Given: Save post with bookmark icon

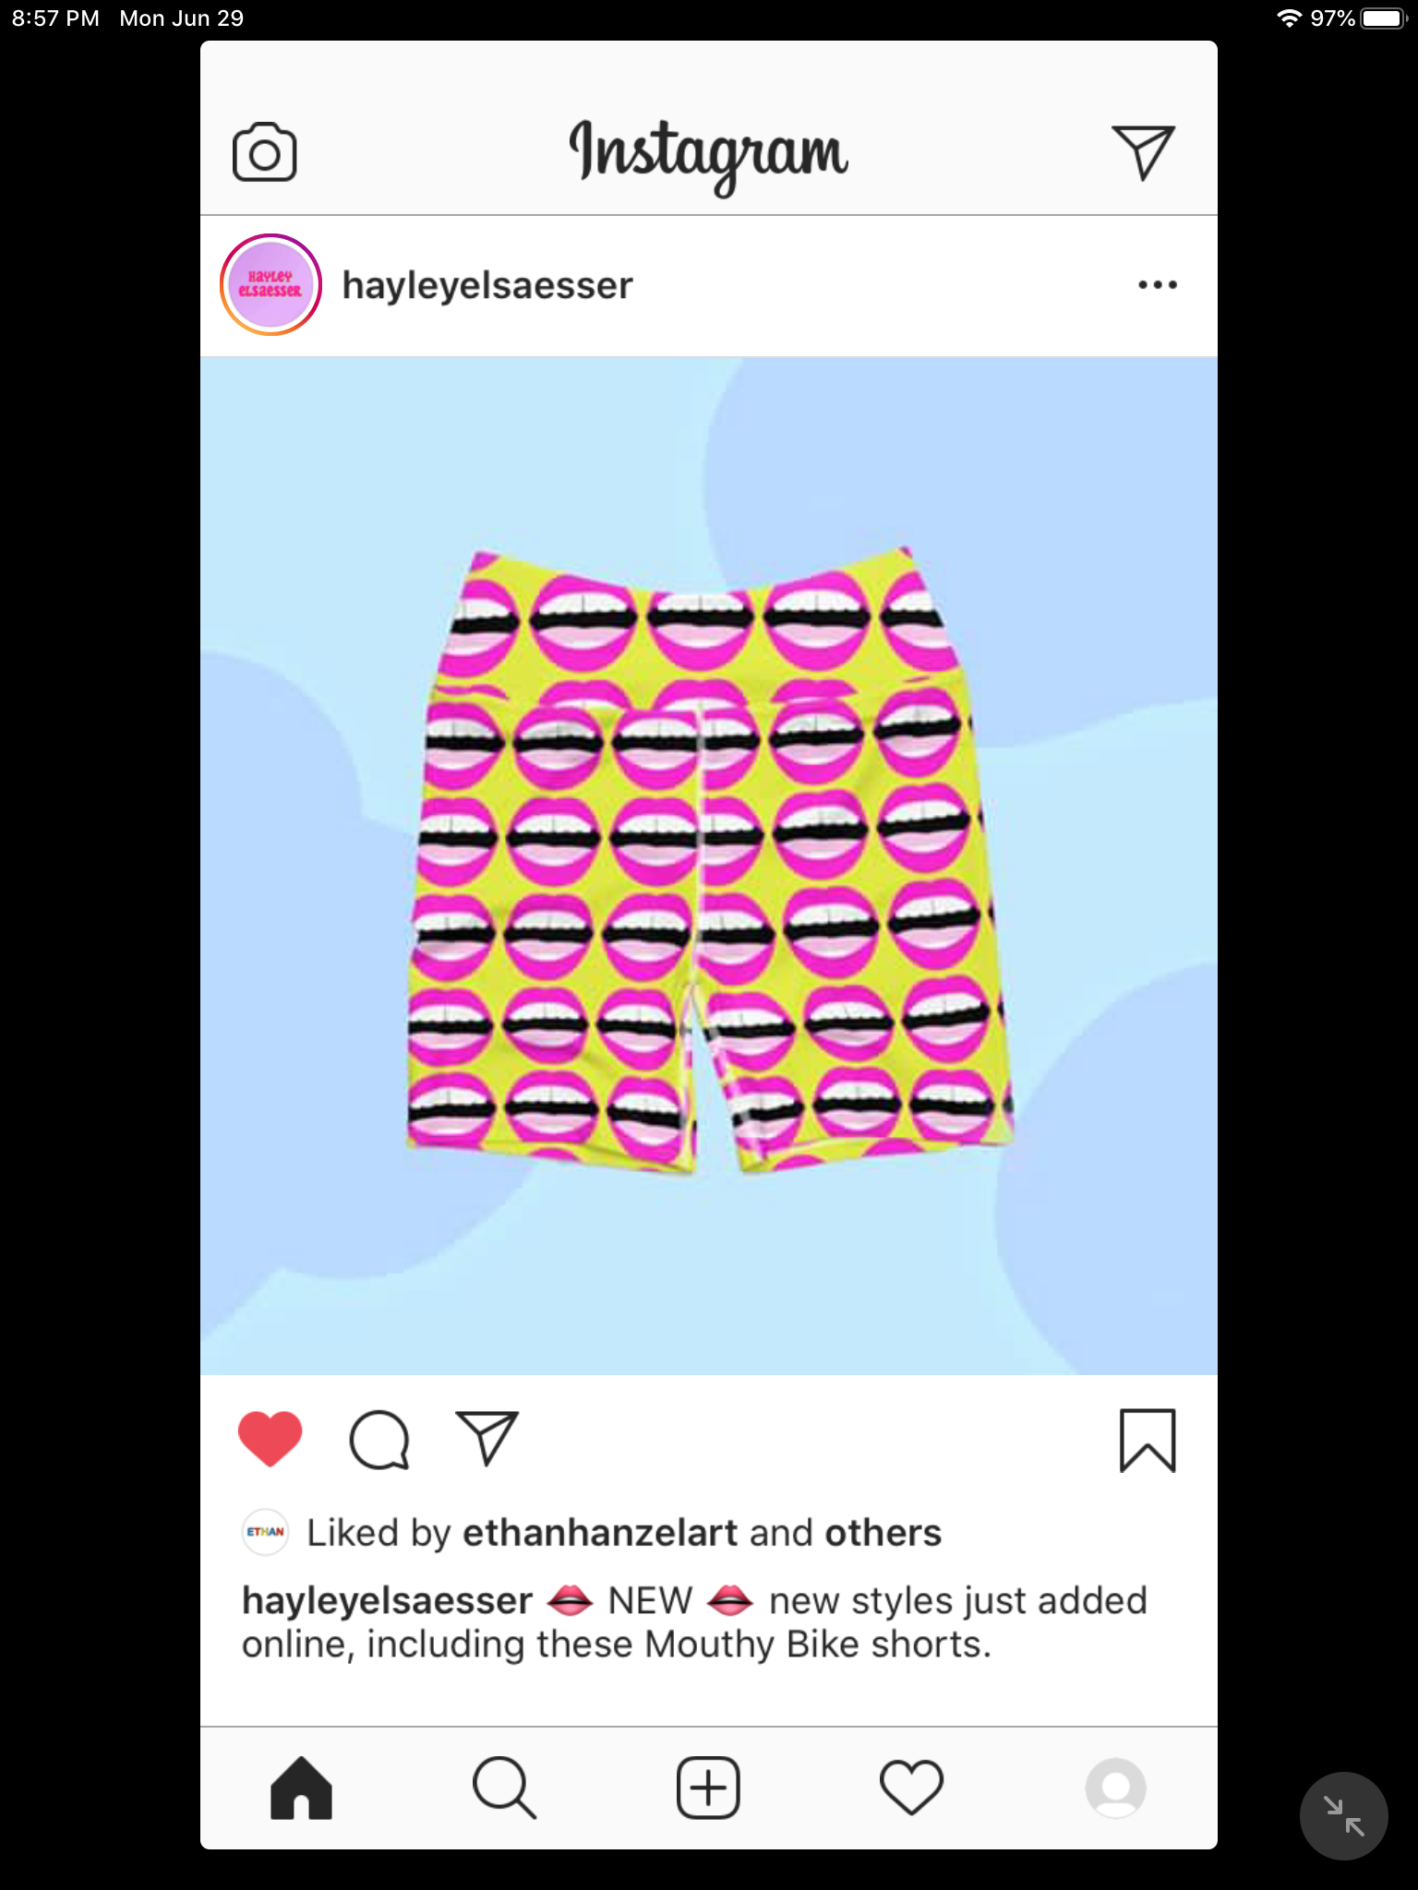Looking at the screenshot, I should [x=1148, y=1440].
